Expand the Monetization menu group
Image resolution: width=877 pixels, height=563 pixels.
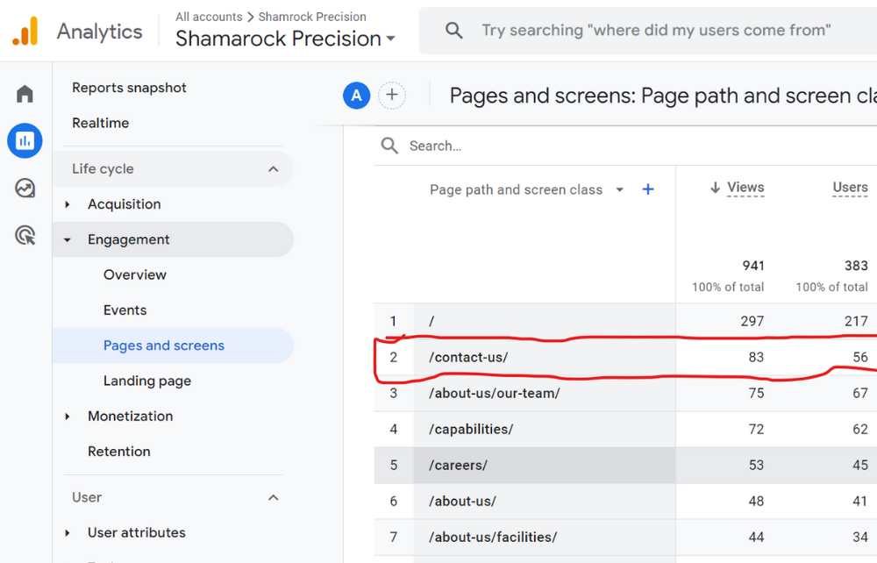click(68, 417)
